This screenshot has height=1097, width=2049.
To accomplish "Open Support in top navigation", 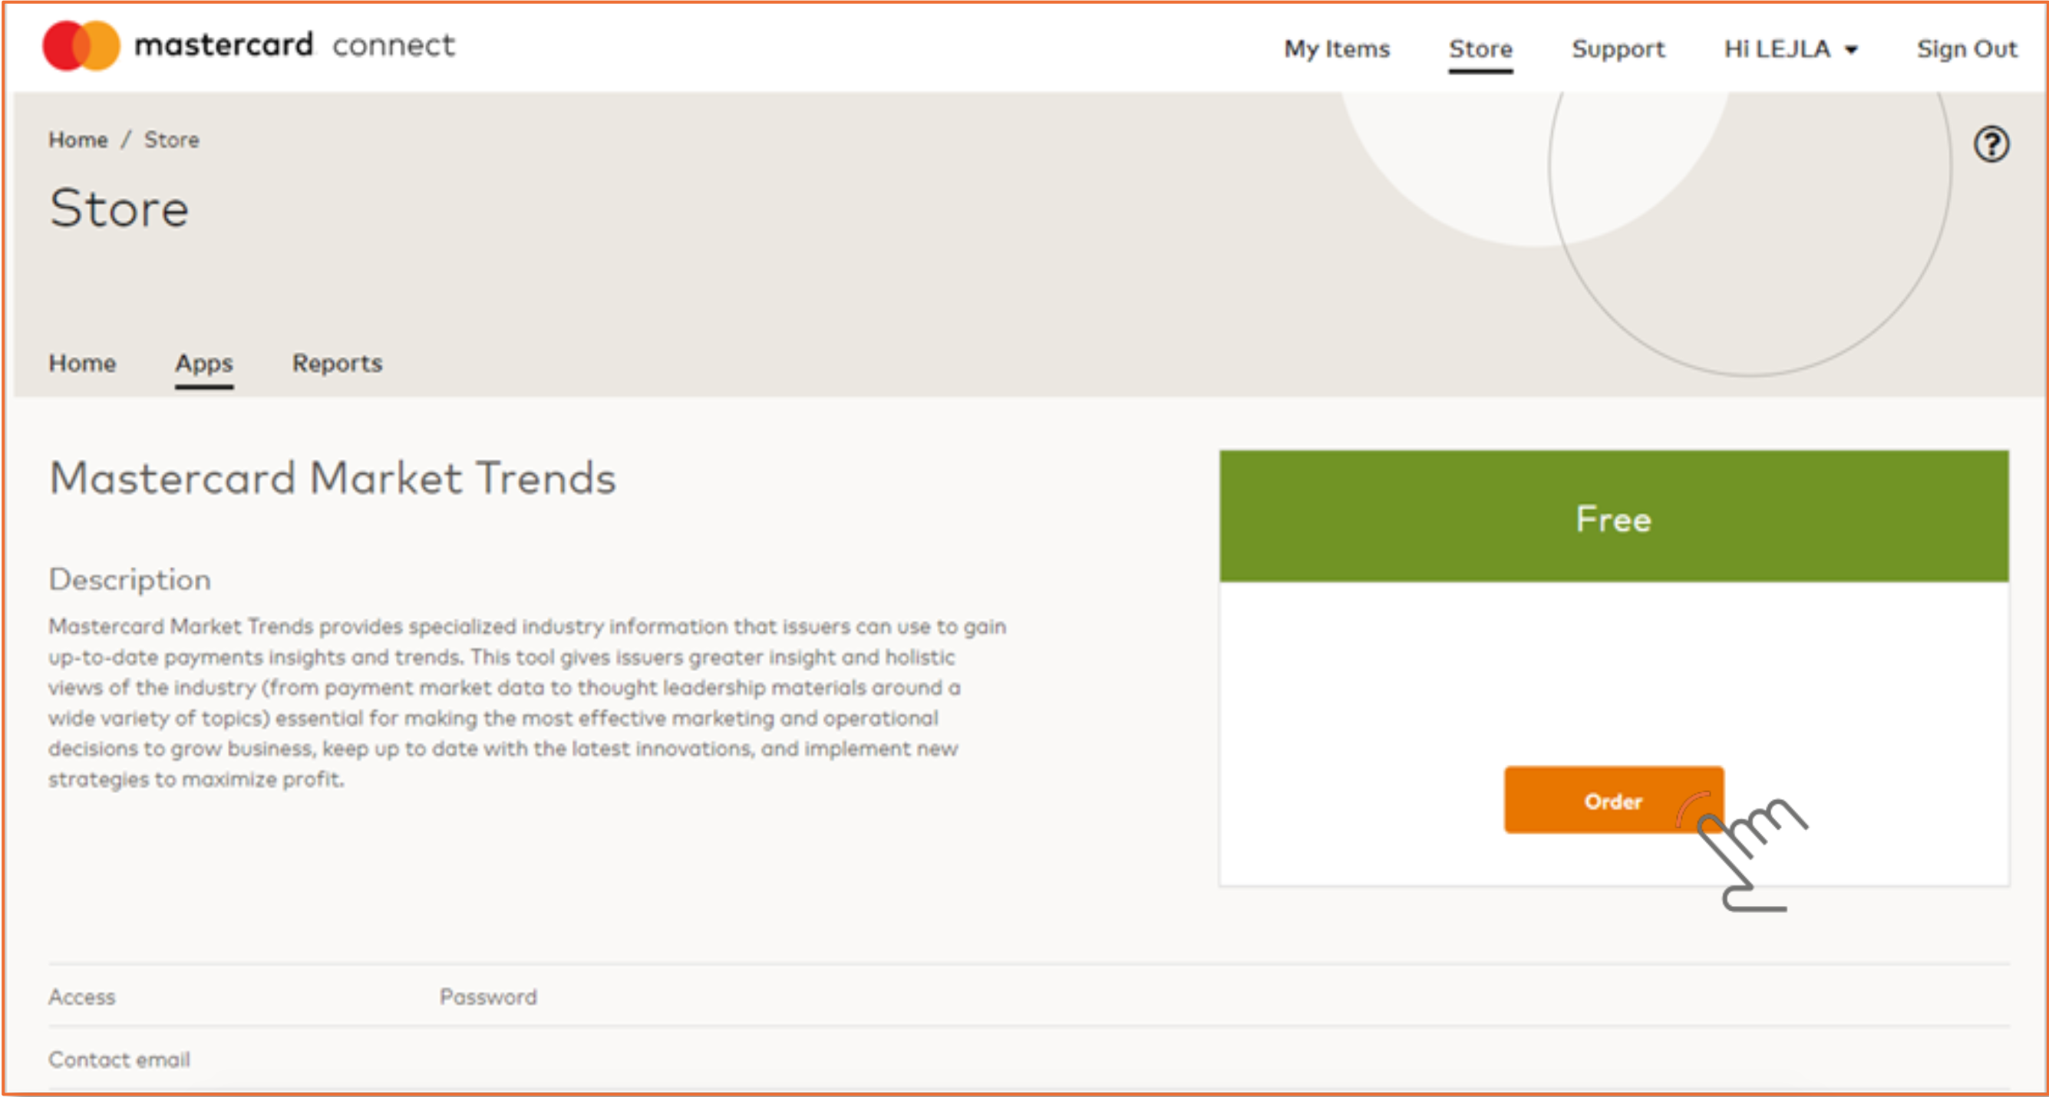I will point(1618,48).
